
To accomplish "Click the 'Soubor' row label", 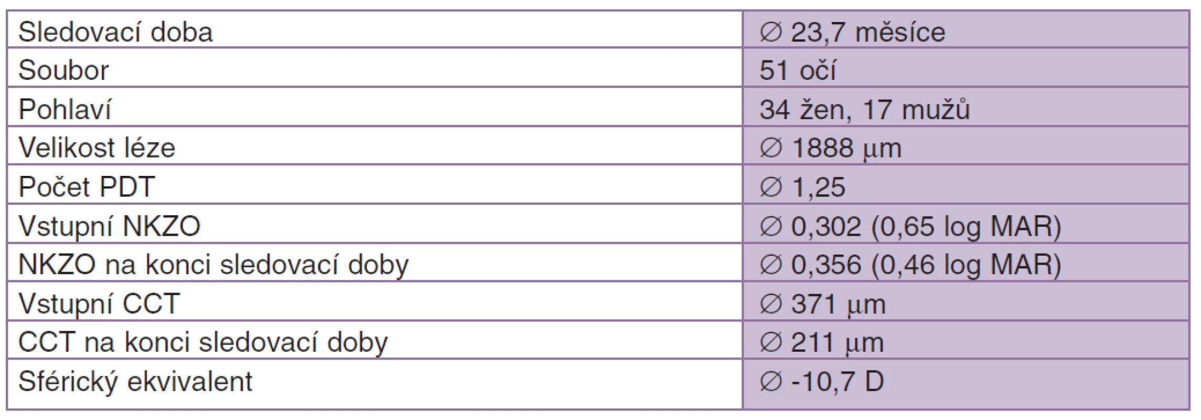I will tap(64, 70).
